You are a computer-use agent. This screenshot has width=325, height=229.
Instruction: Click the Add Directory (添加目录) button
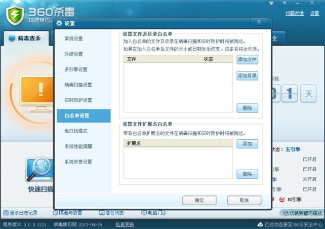tap(247, 76)
